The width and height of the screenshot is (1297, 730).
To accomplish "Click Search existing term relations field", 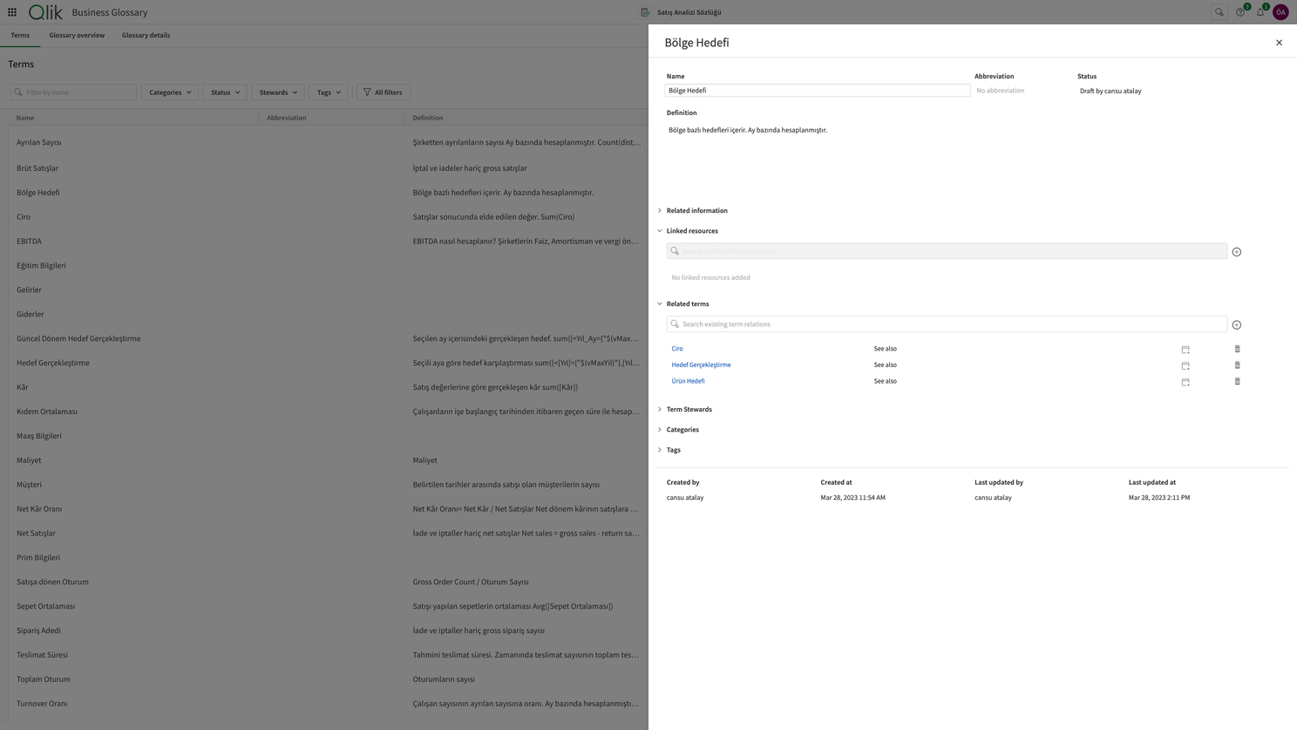I will (947, 324).
